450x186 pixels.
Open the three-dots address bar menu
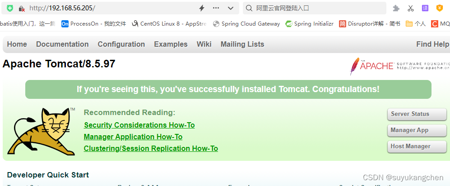[x=216, y=8]
